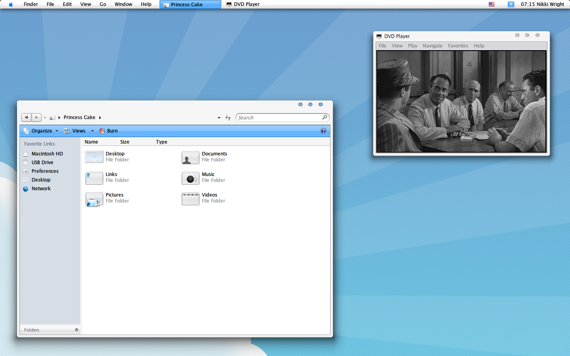Screen dimensions: 570x356
Task: Select the Videos folder icon
Action: click(190, 199)
